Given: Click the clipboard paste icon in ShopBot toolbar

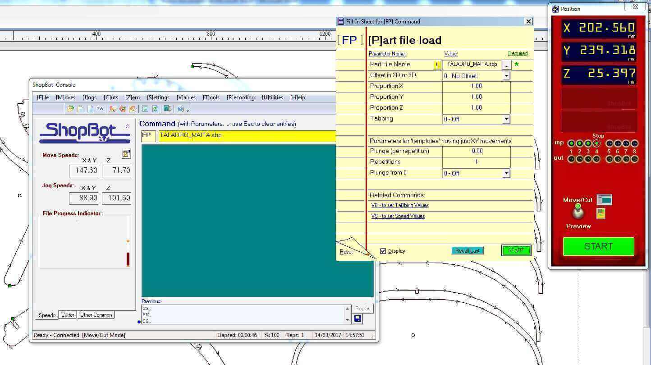Looking at the screenshot, I should coord(80,108).
